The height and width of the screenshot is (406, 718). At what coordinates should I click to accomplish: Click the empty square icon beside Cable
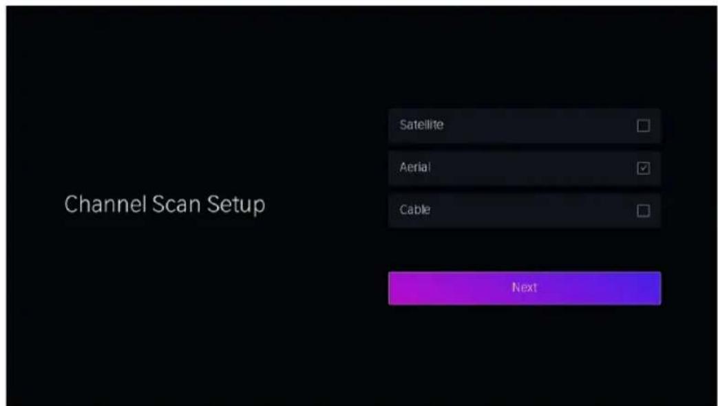(x=644, y=211)
